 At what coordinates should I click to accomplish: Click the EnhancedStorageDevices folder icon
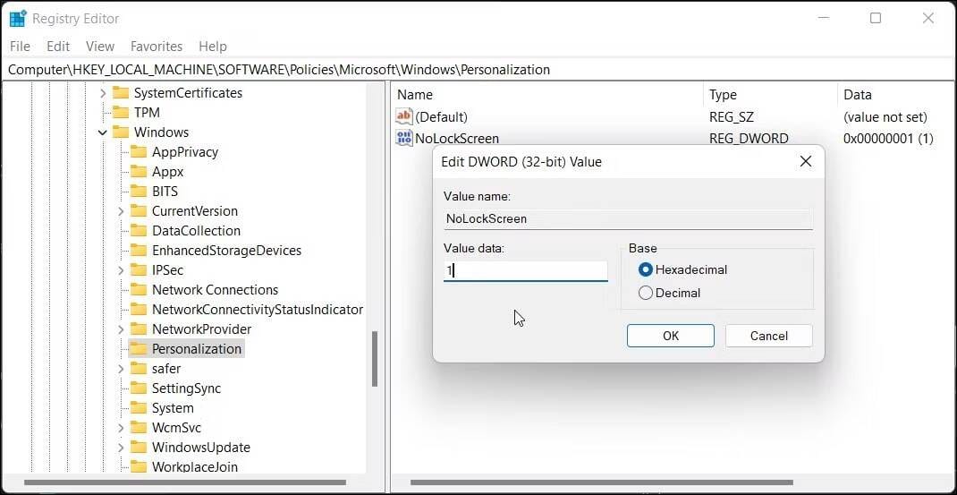coord(139,251)
